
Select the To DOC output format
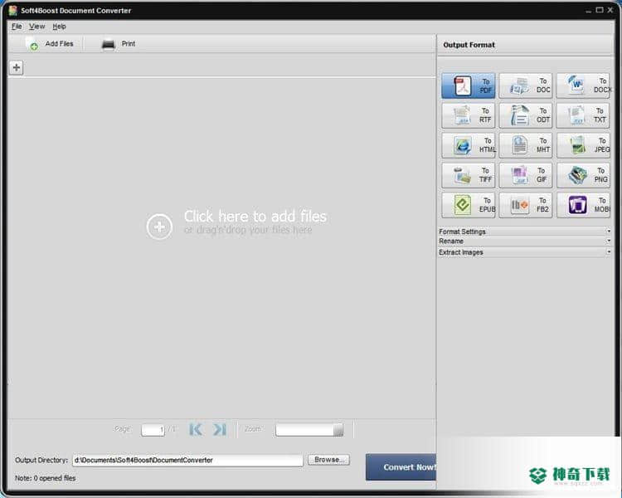click(525, 85)
